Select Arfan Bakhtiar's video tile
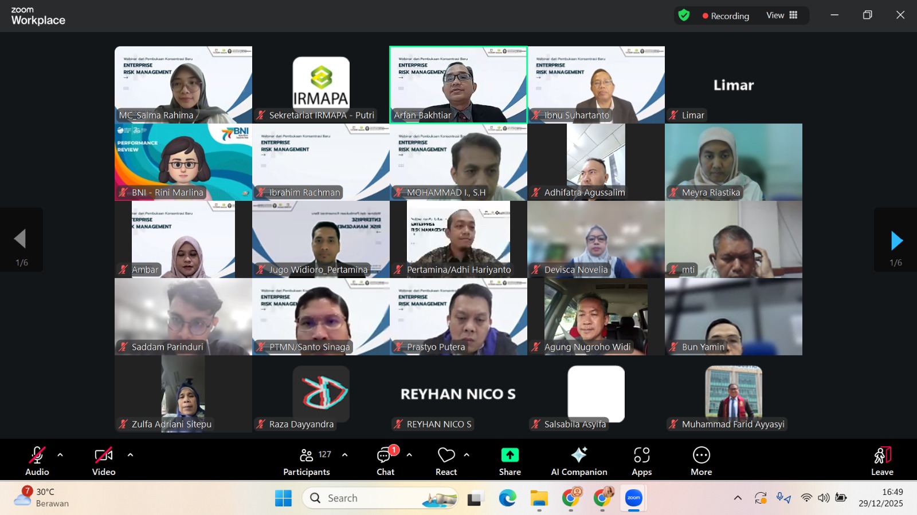 pos(458,85)
